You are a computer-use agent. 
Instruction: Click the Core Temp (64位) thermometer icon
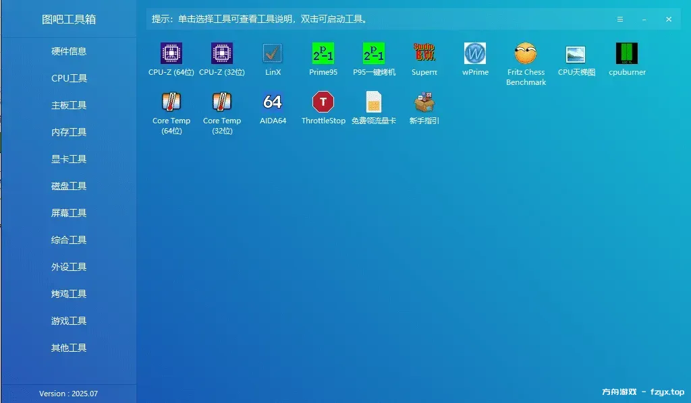pos(171,102)
